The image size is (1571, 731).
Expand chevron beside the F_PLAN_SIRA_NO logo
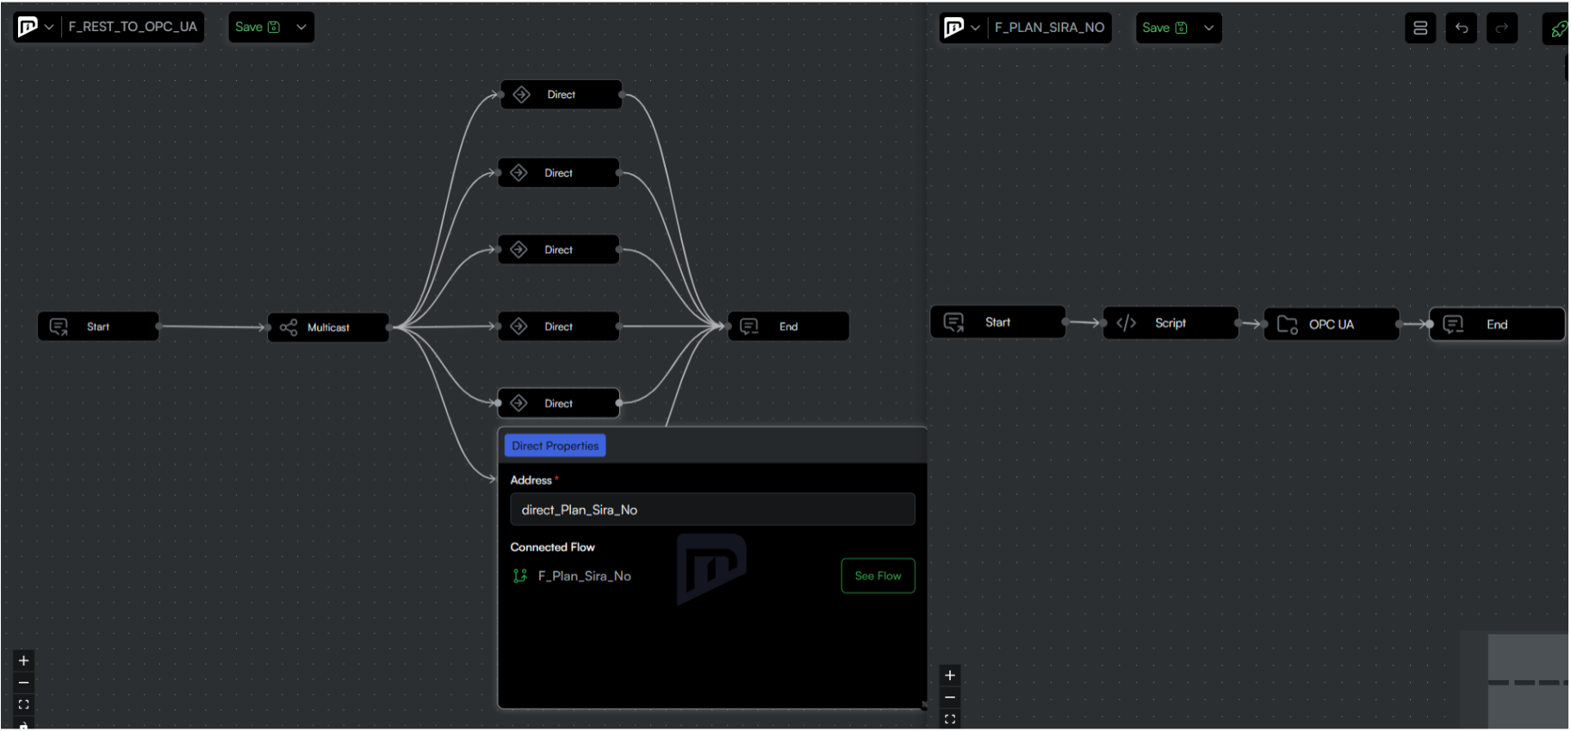click(x=975, y=28)
